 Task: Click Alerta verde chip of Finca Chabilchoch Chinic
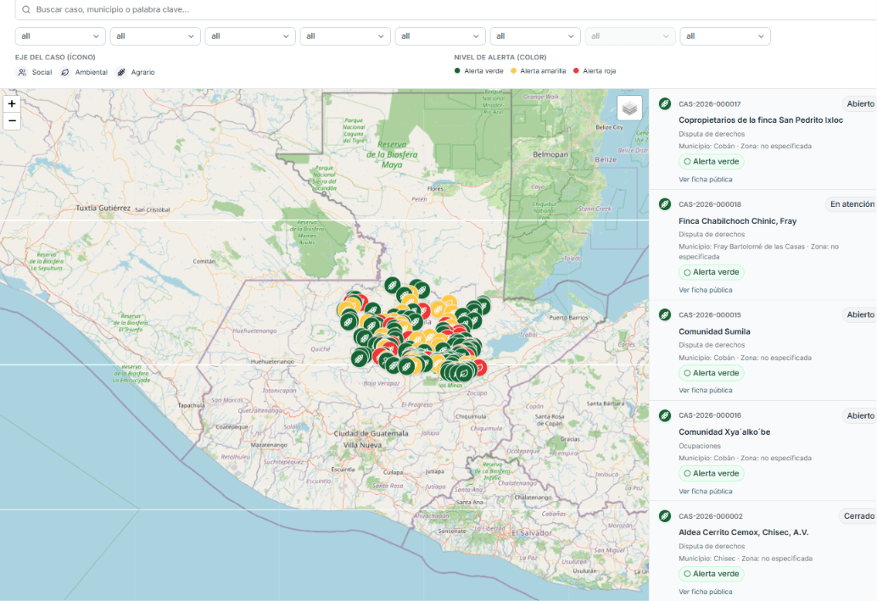[712, 272]
